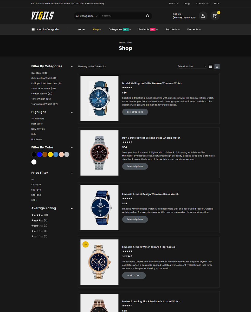Collapse the Filter By Categories section

[x=72, y=67]
